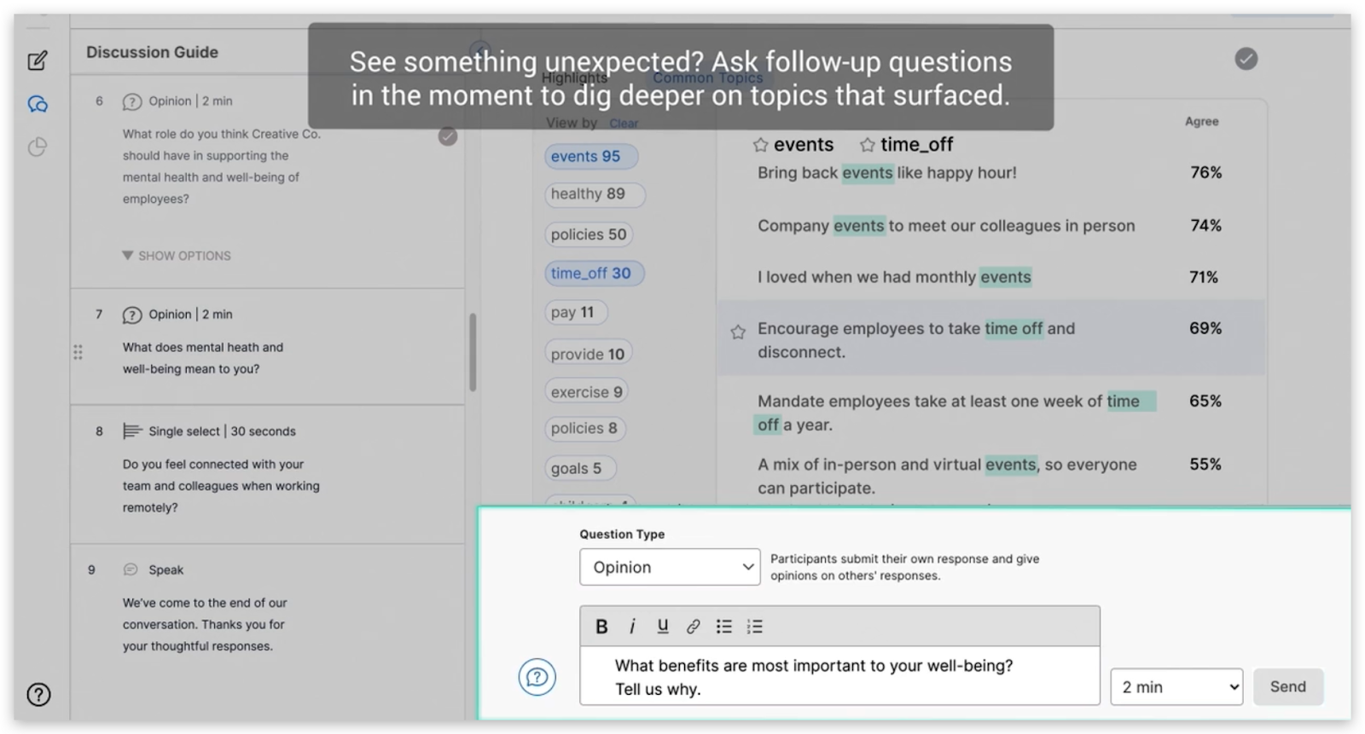Screen dimensions: 1365x734
Task: Toggle the star next to time_off
Action: coord(868,145)
